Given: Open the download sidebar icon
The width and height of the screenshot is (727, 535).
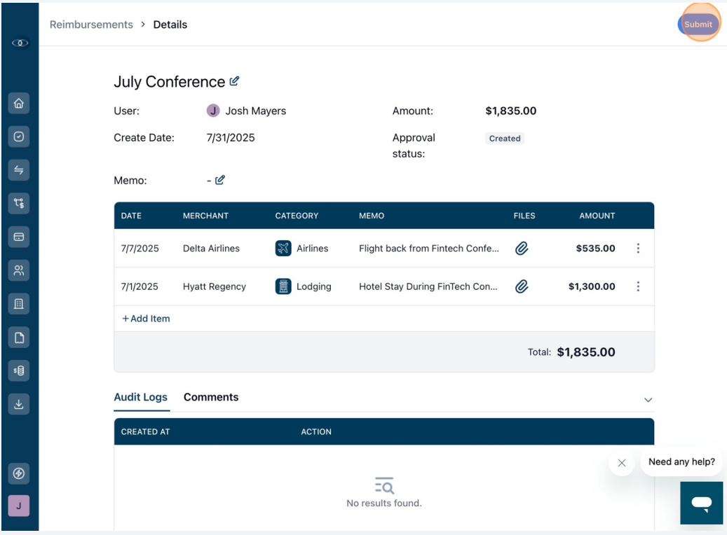Looking at the screenshot, I should pos(18,404).
